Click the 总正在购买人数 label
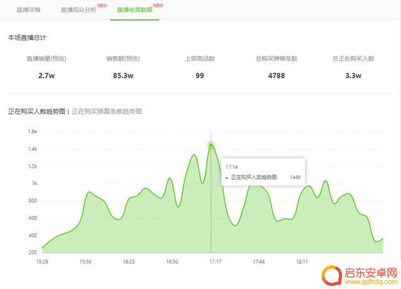Viewport: 401px width, 289px height. [x=353, y=59]
